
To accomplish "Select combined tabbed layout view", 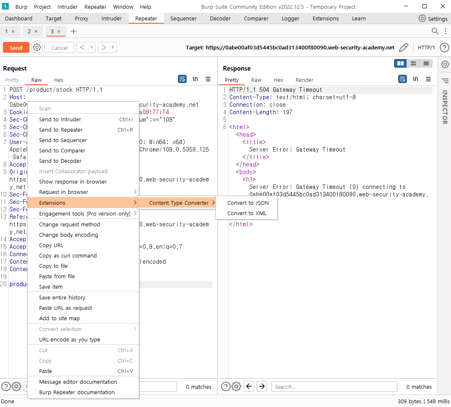I will point(426,63).
